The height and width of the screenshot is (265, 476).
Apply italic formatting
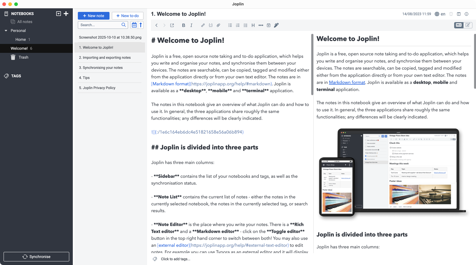click(191, 25)
